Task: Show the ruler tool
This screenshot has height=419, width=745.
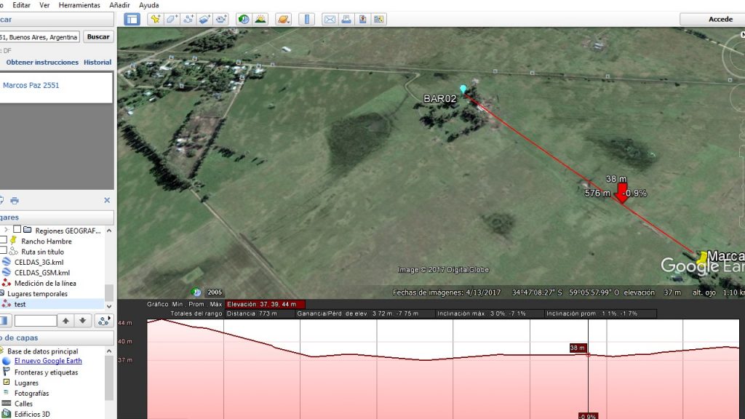Action: click(x=307, y=19)
